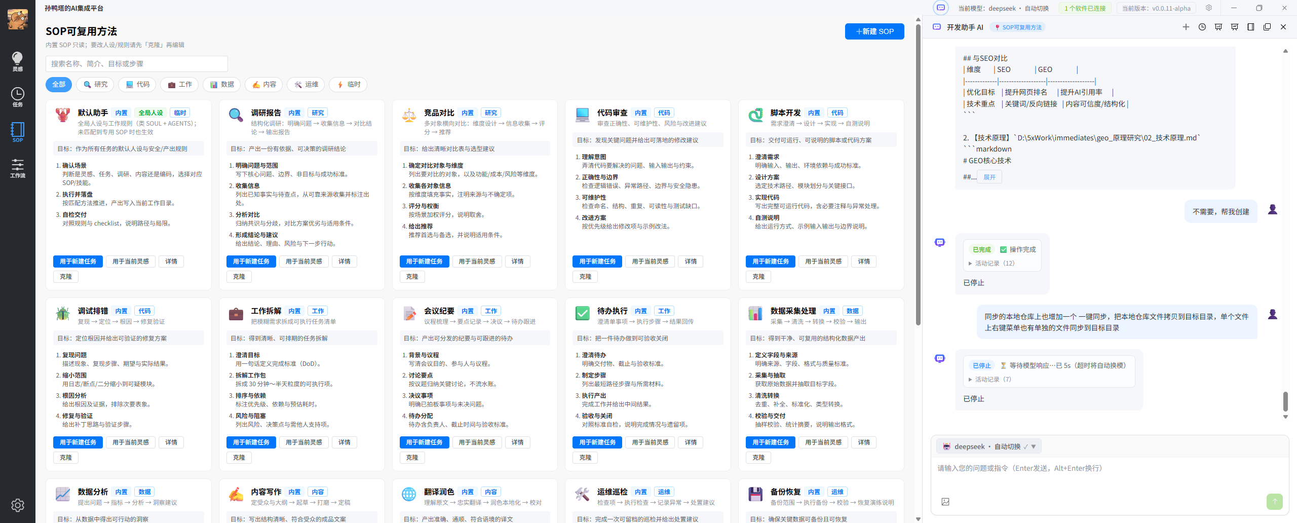Click the SOP可复用方法 chip in assistant header
The image size is (1297, 523).
1018,27
